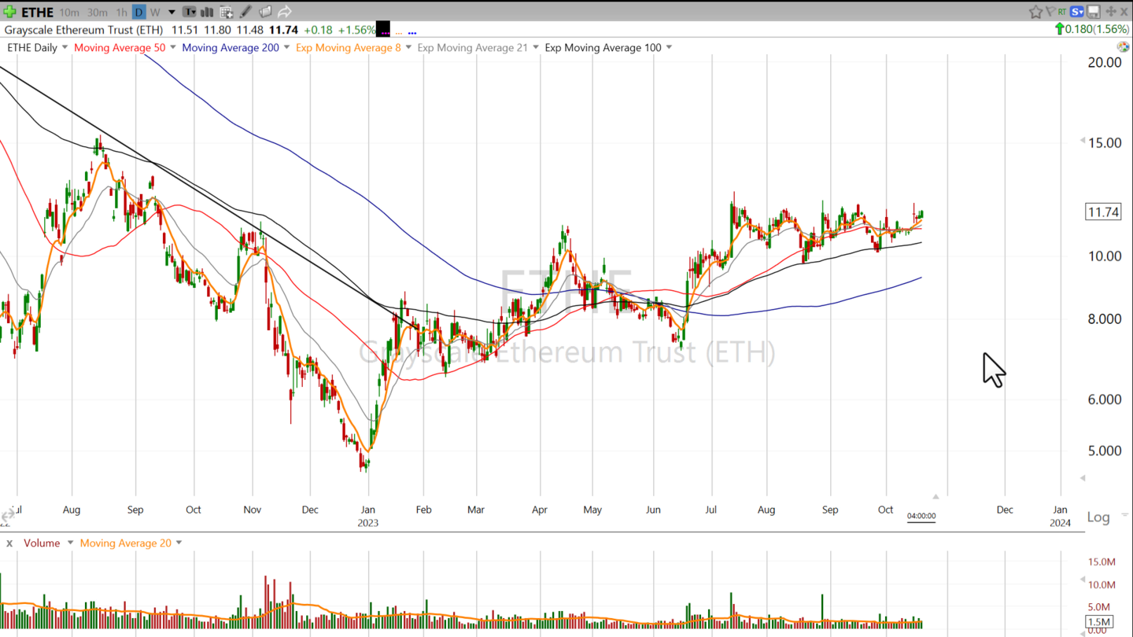Click the notes tag icon
This screenshot has width=1133, height=637.
[265, 12]
